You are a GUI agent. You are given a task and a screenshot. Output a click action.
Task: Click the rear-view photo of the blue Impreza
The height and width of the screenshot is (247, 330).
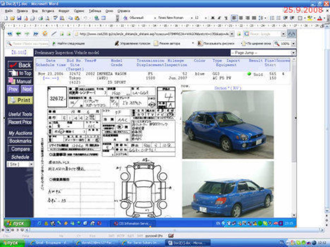(x=228, y=189)
